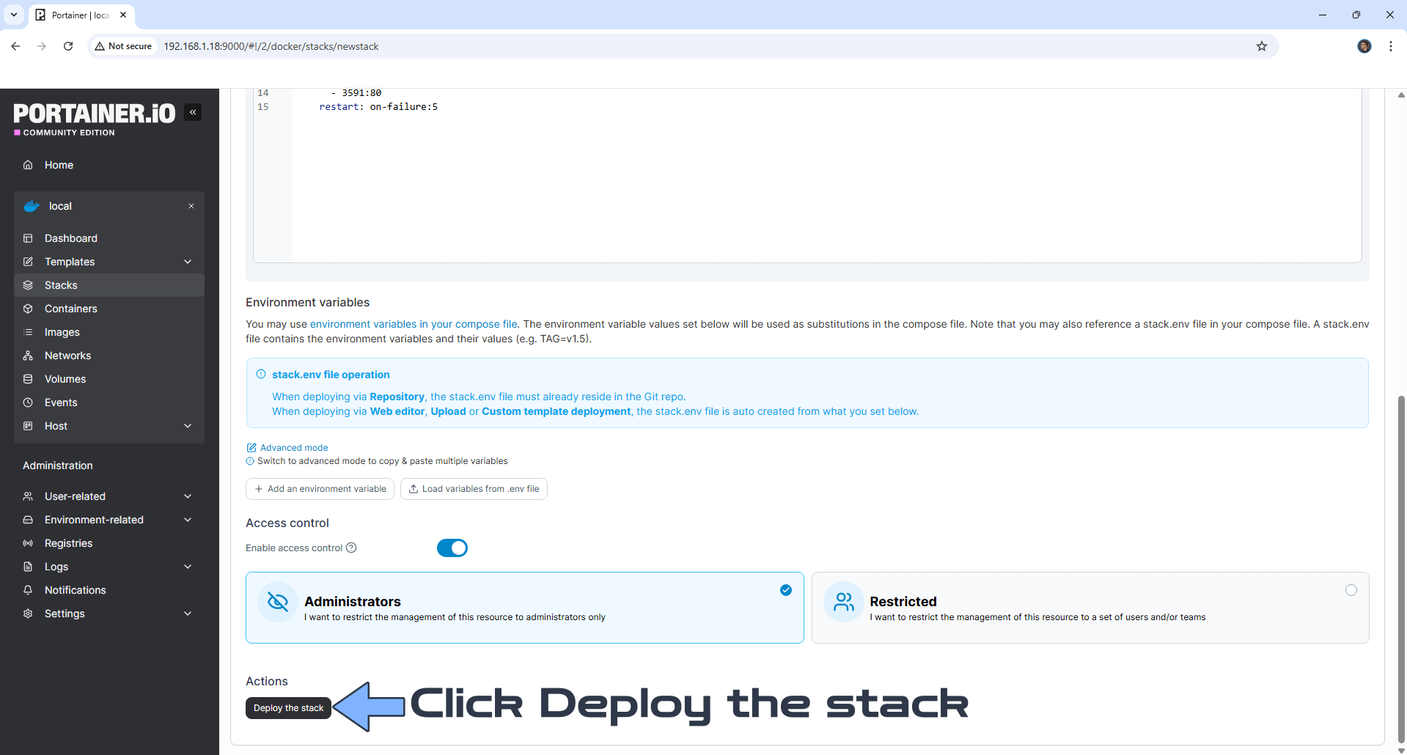Click the Add an environment variable field
1407x755 pixels.
320,489
